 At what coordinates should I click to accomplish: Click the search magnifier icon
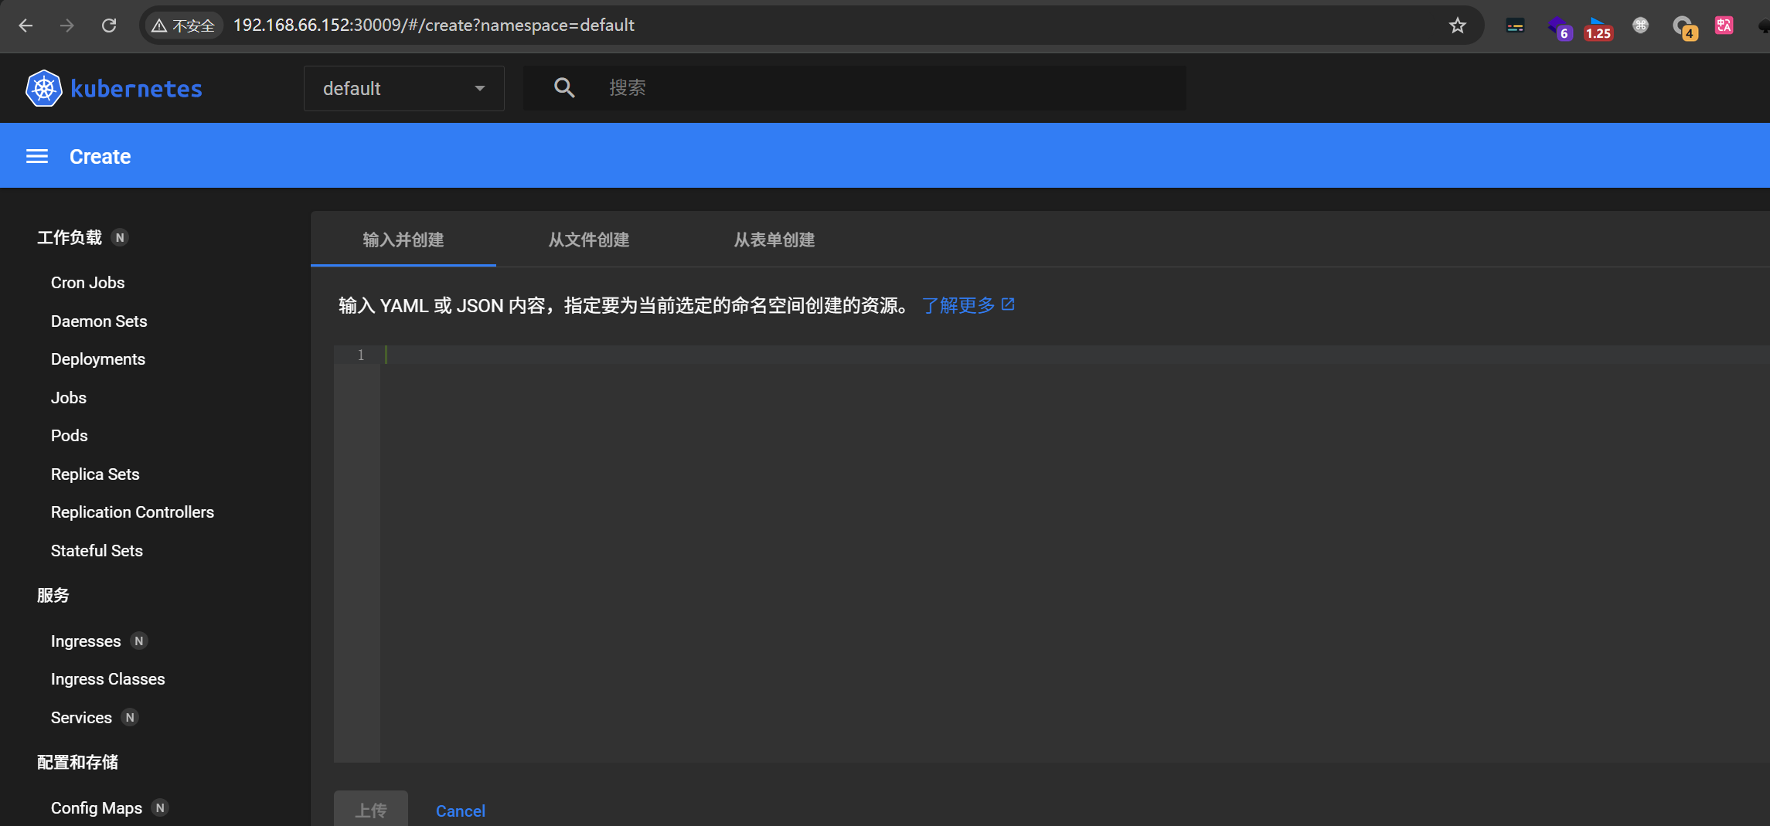[x=564, y=88]
